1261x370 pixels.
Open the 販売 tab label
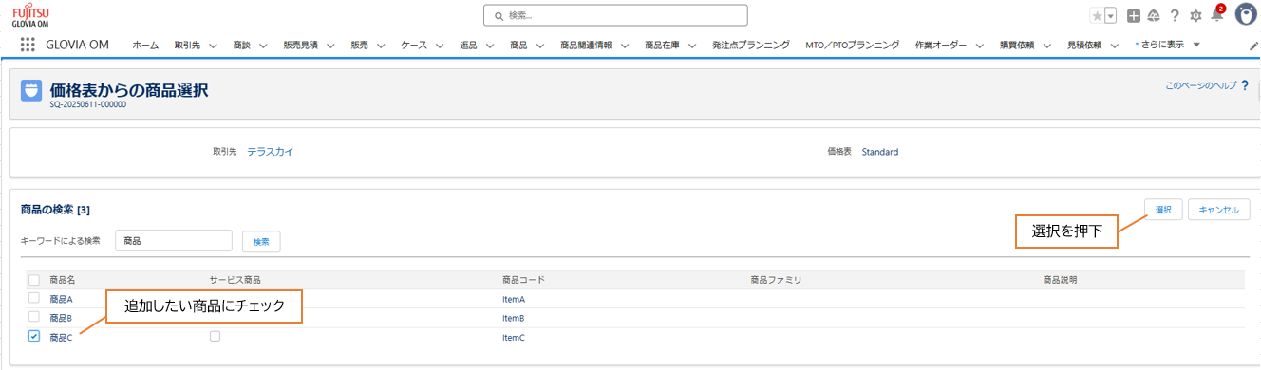359,45
